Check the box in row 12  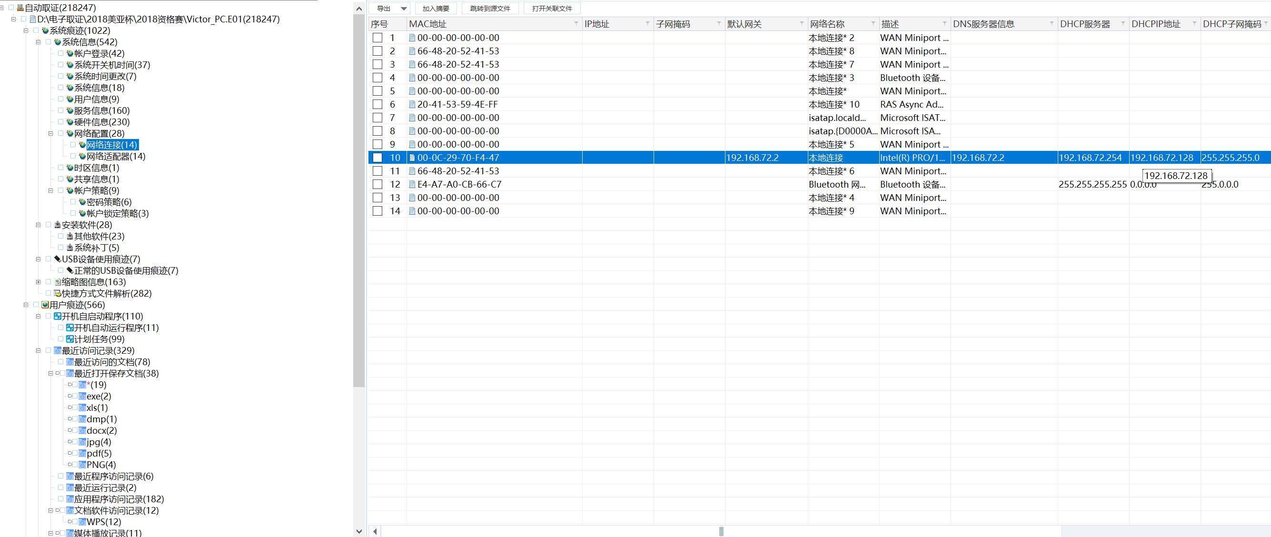pos(377,185)
